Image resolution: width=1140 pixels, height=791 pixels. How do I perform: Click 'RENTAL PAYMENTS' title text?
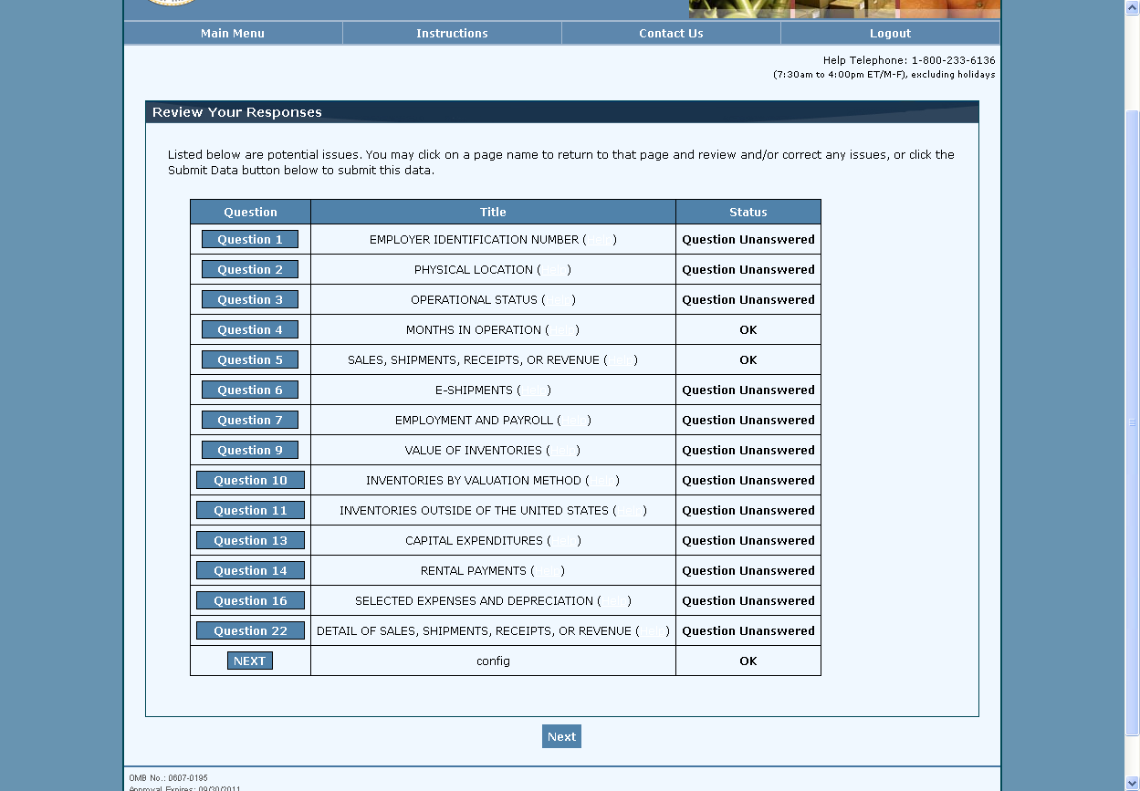[x=474, y=570]
